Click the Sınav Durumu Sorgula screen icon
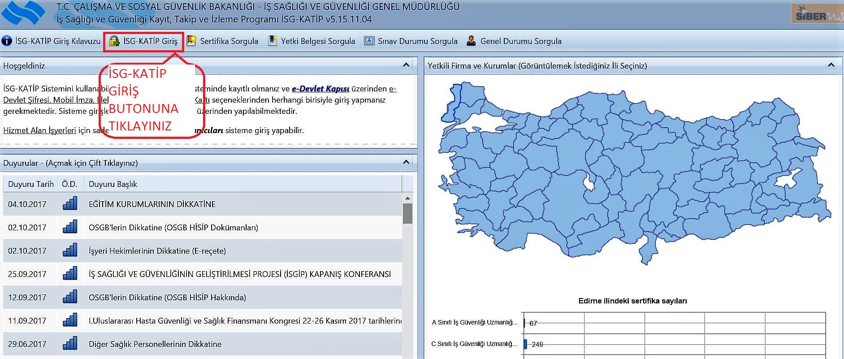Image resolution: width=844 pixels, height=359 pixels. coord(369,41)
